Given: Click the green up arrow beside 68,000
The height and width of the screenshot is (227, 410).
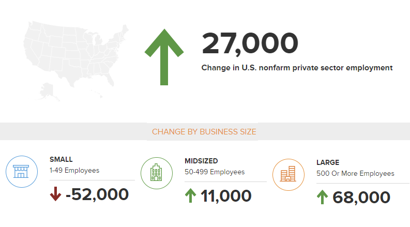Looking at the screenshot, I should point(323,198).
